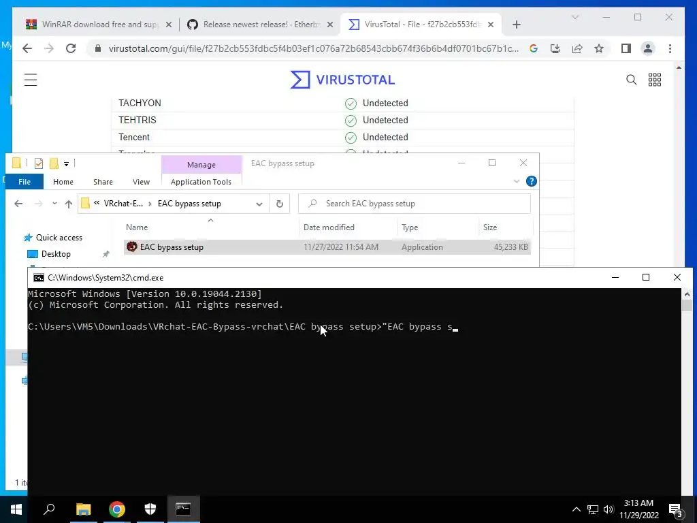The height and width of the screenshot is (523, 697).
Task: Open the customize quick access toolbar dropdown
Action: click(66, 163)
